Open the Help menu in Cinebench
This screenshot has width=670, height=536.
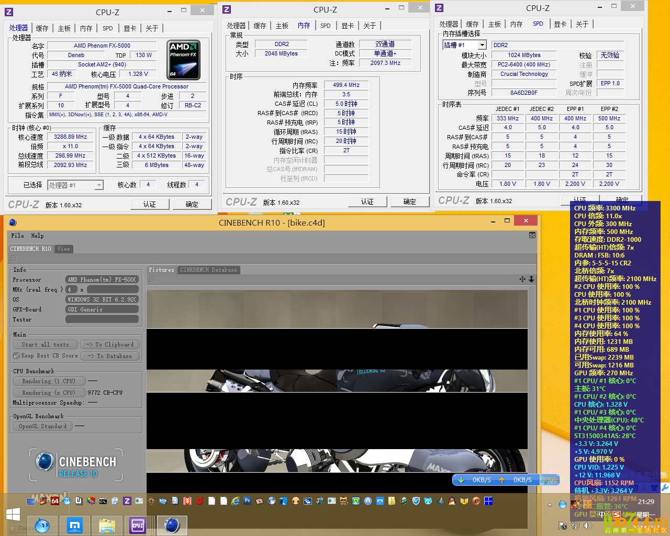(x=37, y=236)
